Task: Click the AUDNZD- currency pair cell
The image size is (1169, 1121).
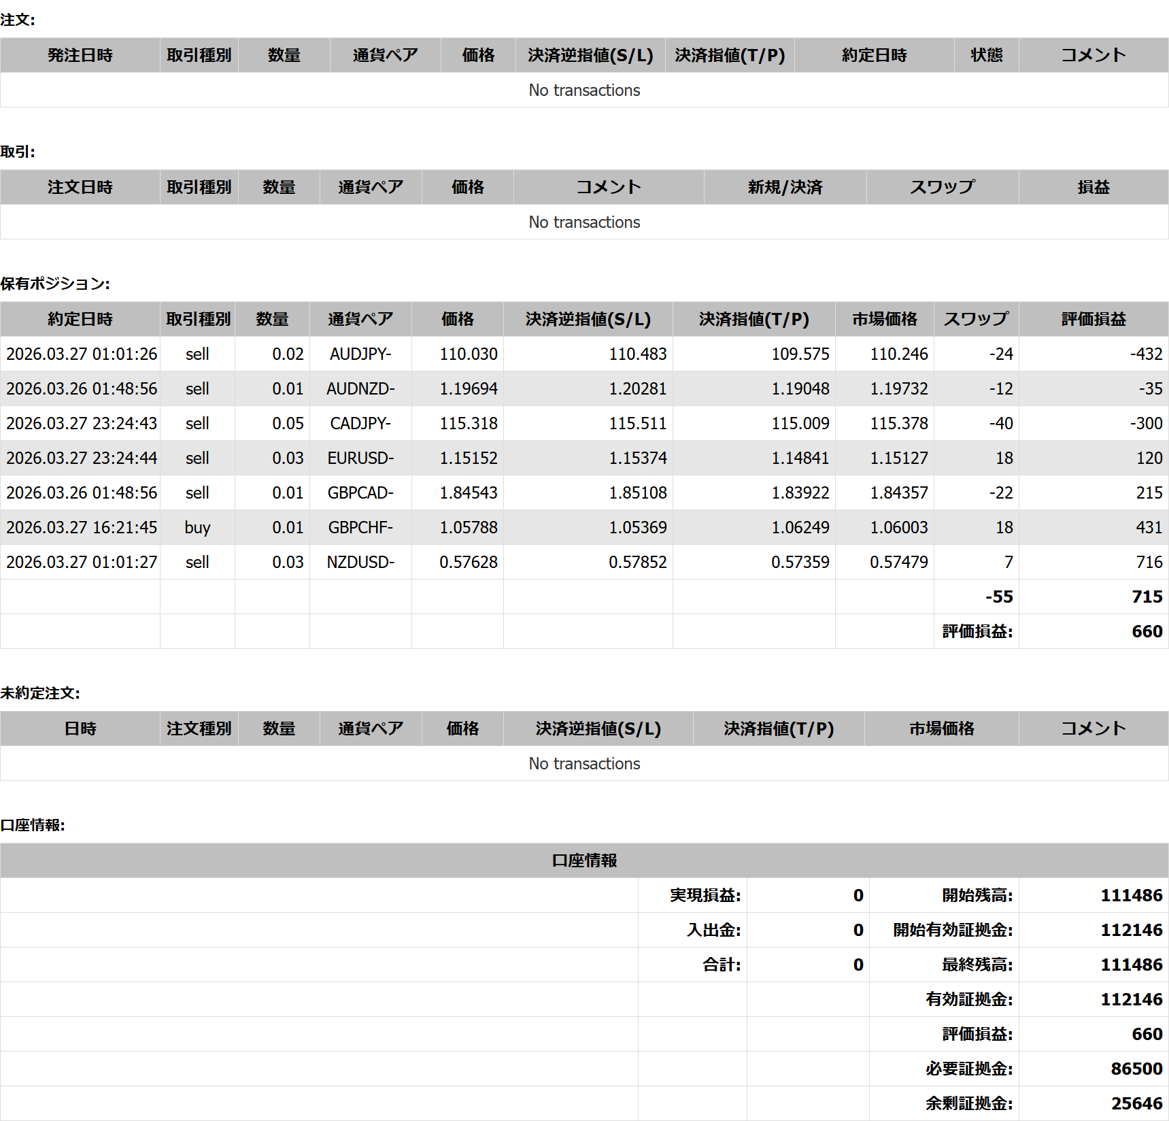Action: [360, 388]
